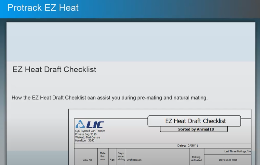Click the 'Days since Heat' column header
Screen dimensions: 260x165
(228, 160)
